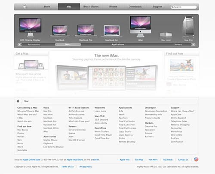Open the MacBook Air product icon
Screen dimensions: 215x174
pos(111,31)
